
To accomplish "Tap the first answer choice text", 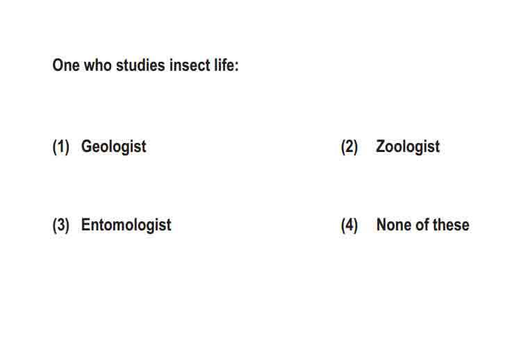I will pos(113,146).
